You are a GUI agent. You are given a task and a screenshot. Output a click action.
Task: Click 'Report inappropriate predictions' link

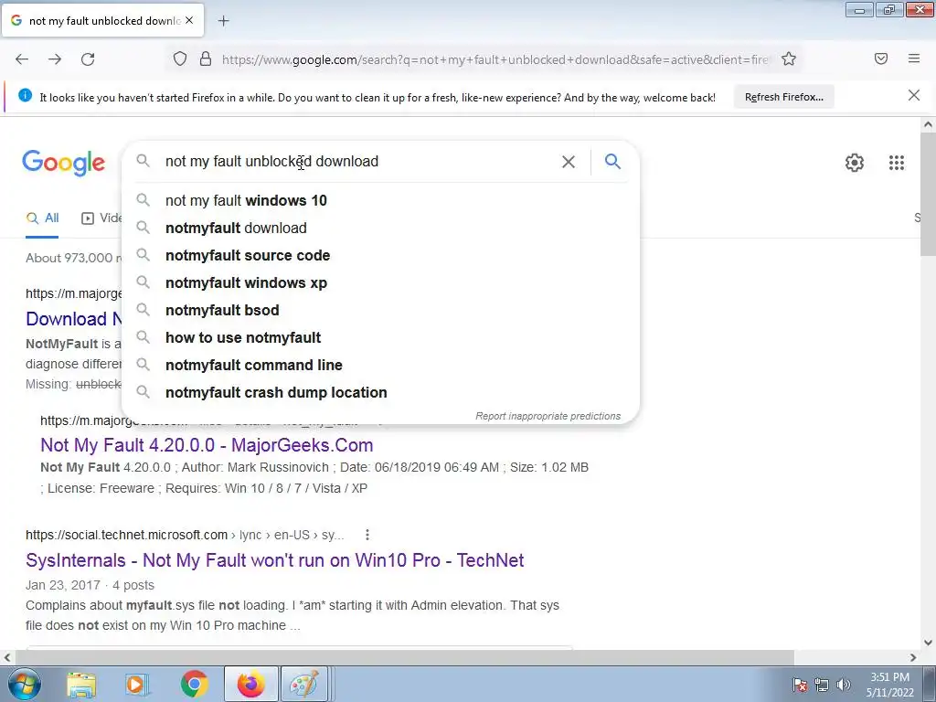548,416
